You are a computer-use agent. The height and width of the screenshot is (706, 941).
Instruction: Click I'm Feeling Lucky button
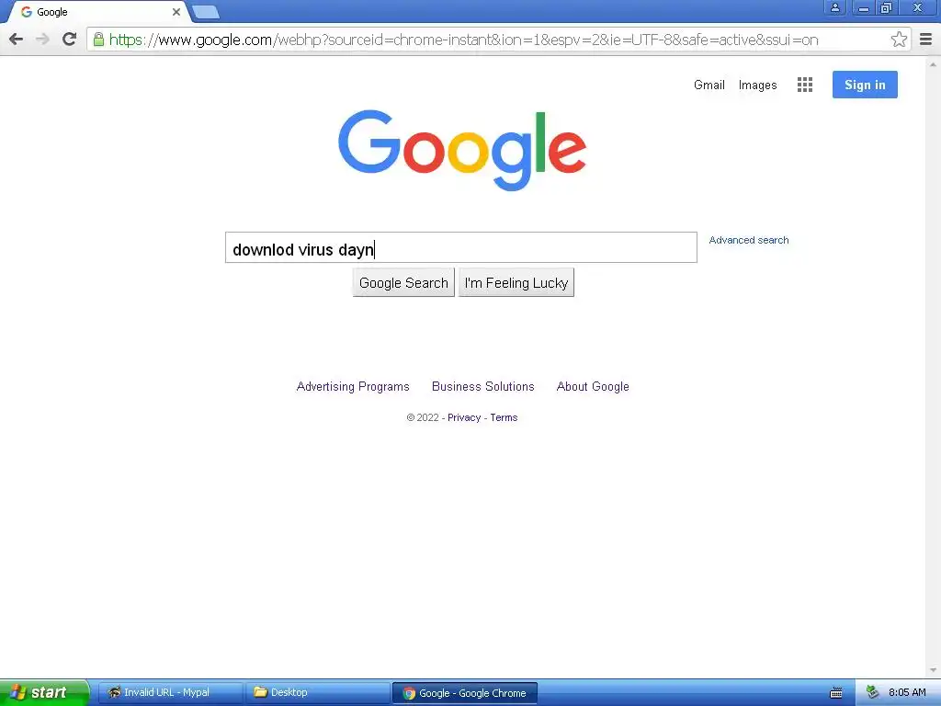pyautogui.click(x=516, y=283)
